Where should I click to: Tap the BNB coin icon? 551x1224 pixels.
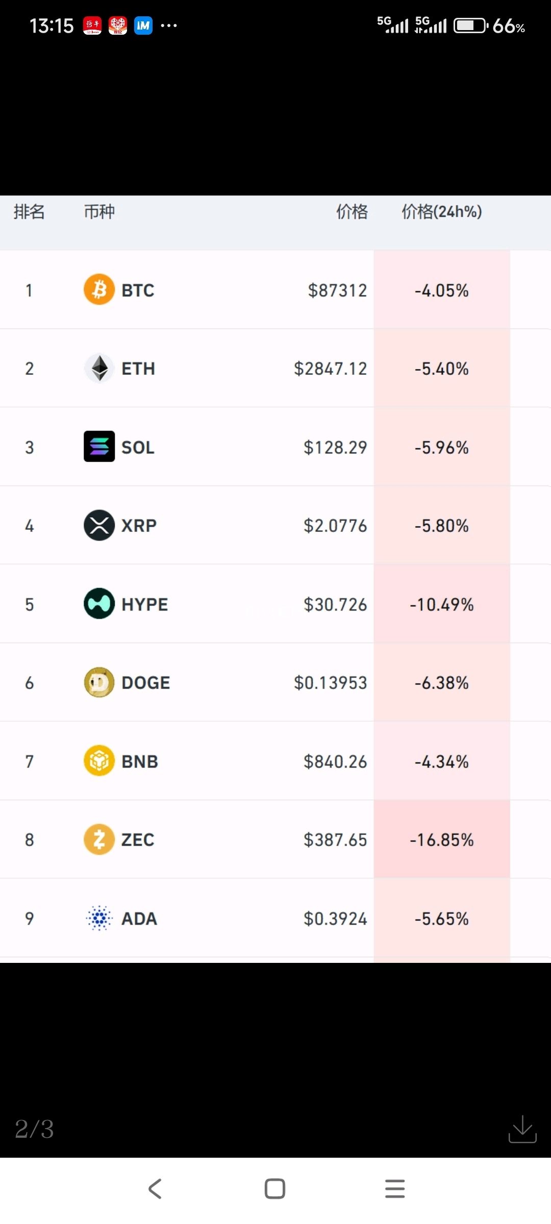(x=99, y=761)
